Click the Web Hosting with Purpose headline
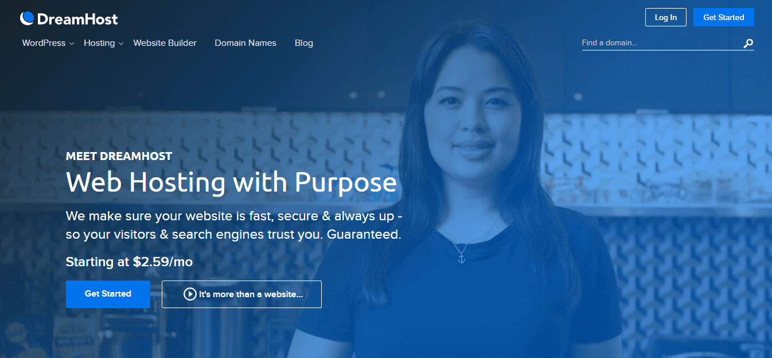The width and height of the screenshot is (772, 358). click(231, 182)
